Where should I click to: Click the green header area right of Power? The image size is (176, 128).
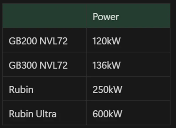(146, 17)
